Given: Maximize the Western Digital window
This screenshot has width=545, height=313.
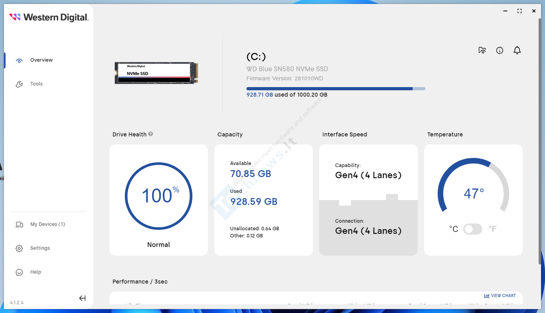Looking at the screenshot, I should 520,11.
